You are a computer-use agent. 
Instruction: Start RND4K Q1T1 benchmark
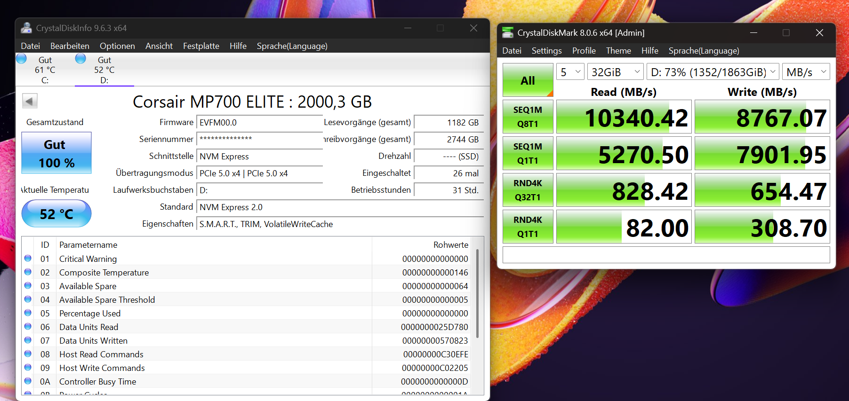[x=528, y=227]
